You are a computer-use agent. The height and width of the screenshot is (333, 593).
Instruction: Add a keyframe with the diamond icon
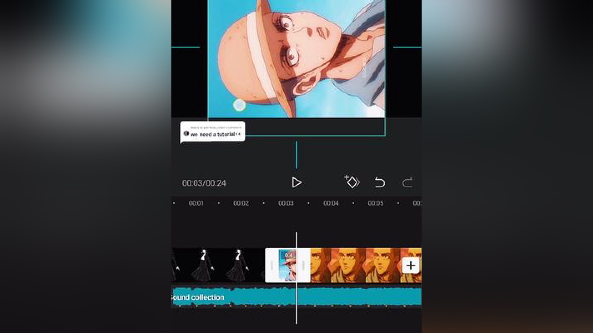click(352, 182)
